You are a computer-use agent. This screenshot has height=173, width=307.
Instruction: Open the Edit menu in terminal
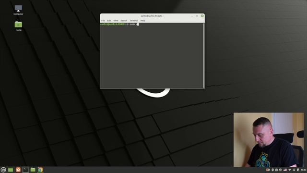109,21
